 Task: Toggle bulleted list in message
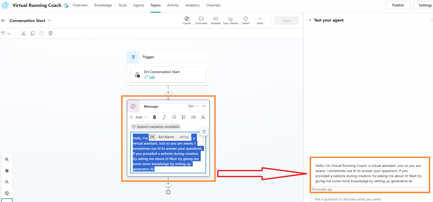[x=174, y=117]
